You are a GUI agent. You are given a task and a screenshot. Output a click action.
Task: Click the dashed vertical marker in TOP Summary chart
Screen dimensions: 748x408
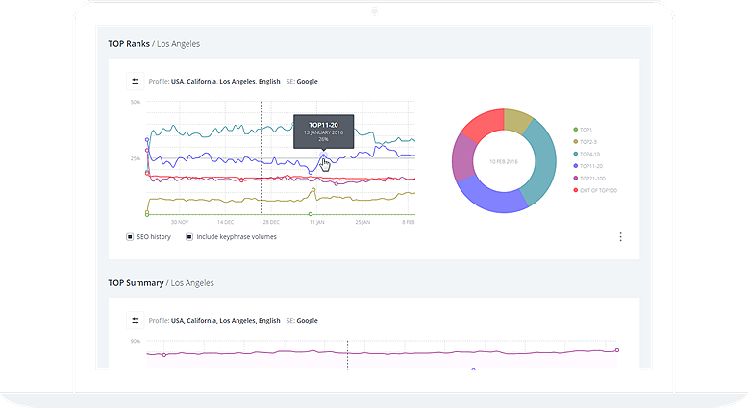347,354
